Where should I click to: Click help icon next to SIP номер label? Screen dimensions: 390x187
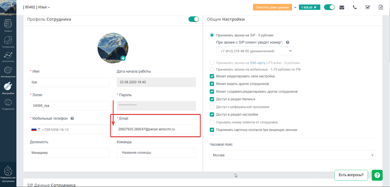(x=287, y=42)
